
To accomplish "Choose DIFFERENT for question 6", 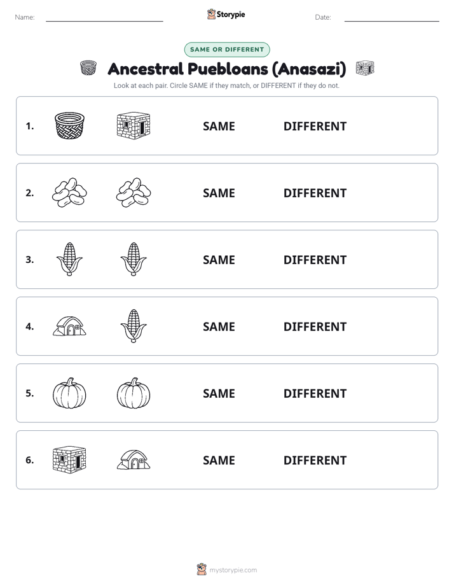I will [x=315, y=460].
